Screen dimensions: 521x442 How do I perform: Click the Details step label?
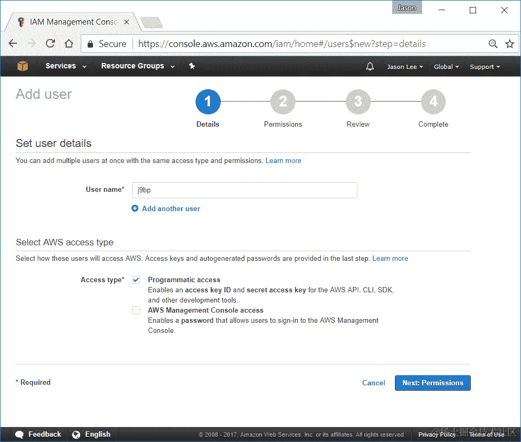click(x=208, y=125)
